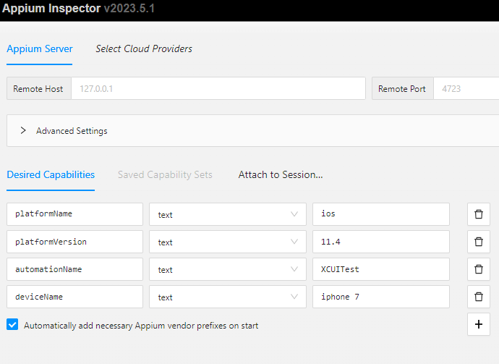Viewport: 499px width, 364px height.
Task: Remove the automationName capability with trash icon
Action: point(478,269)
